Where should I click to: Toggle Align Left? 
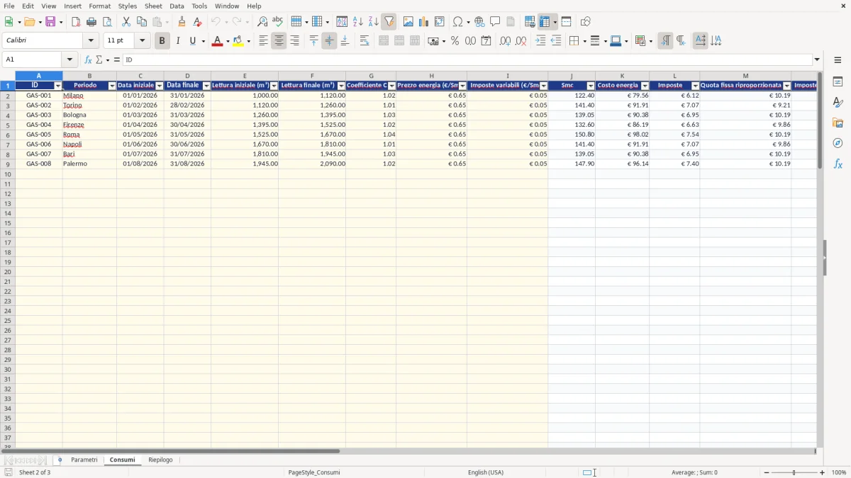point(263,41)
